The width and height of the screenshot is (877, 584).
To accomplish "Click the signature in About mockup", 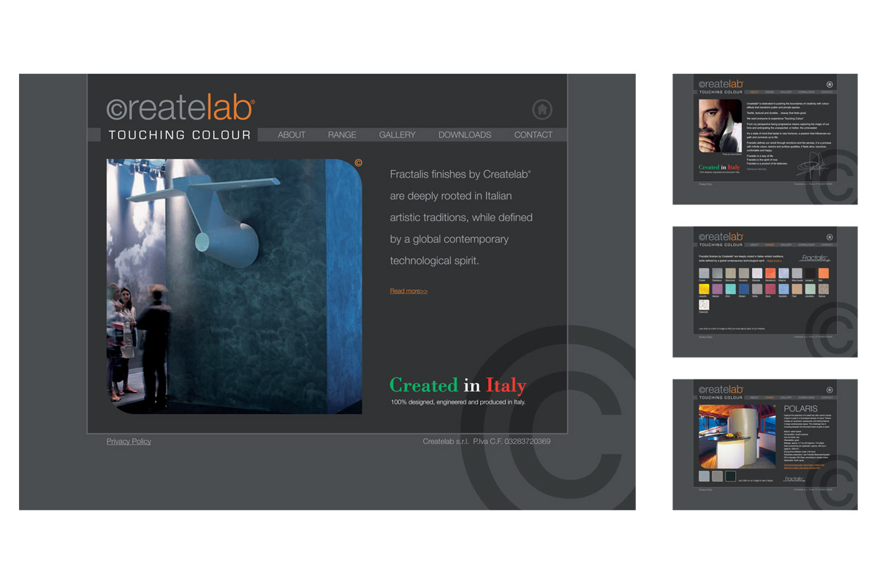I will click(813, 164).
